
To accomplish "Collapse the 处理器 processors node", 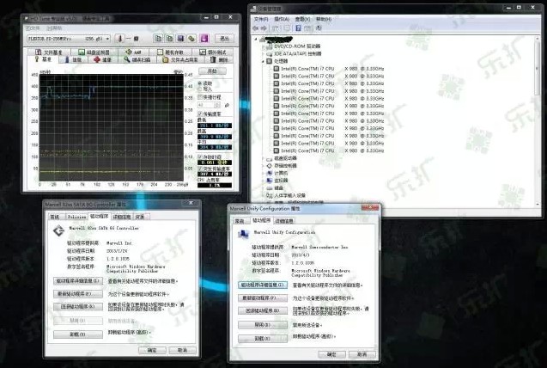I will pyautogui.click(x=263, y=61).
